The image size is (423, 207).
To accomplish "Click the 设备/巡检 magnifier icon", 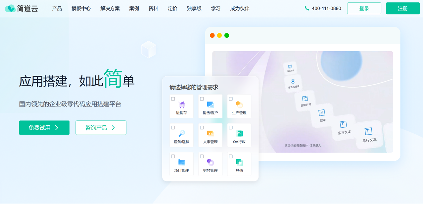I will pyautogui.click(x=182, y=134).
